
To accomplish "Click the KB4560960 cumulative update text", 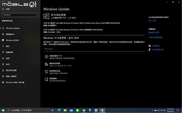I will (73, 30).
